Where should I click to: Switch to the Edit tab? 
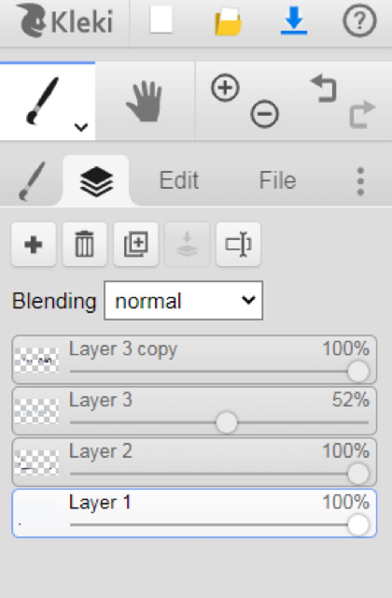(179, 180)
